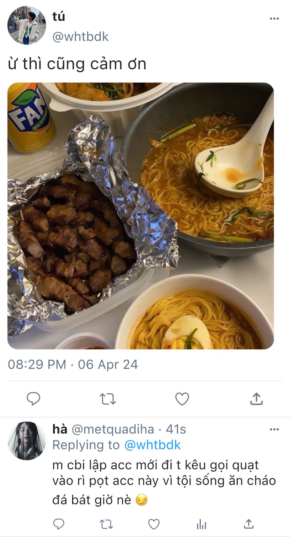The height and width of the screenshot is (537, 290).
Task: Open hà's profile avatar
Action: (27, 441)
